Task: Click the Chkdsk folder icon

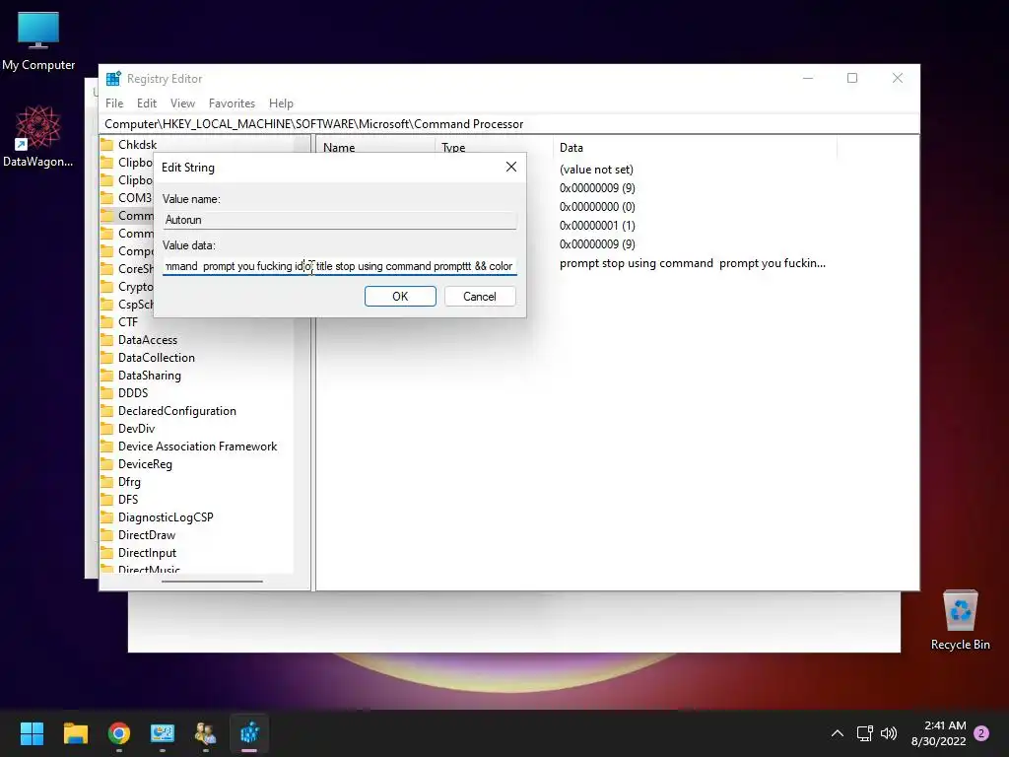Action: point(106,145)
